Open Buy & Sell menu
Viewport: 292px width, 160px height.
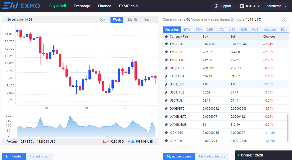click(x=58, y=6)
